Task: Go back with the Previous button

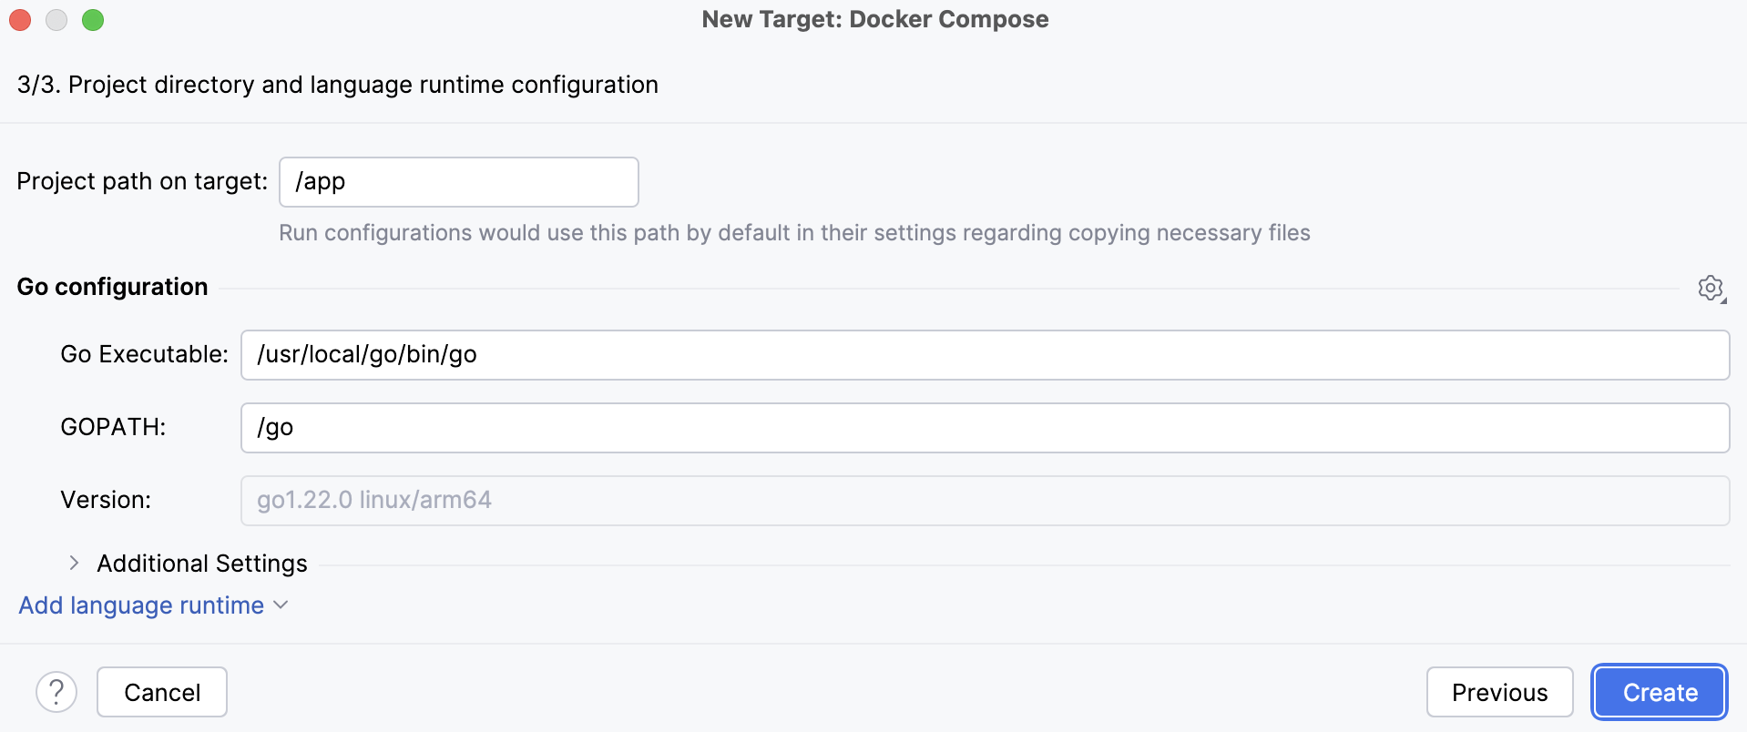Action: click(x=1499, y=692)
